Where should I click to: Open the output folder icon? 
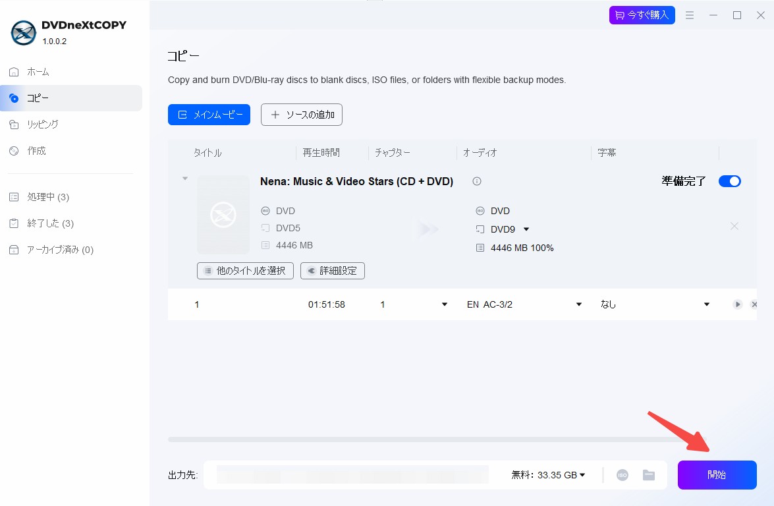tap(649, 475)
